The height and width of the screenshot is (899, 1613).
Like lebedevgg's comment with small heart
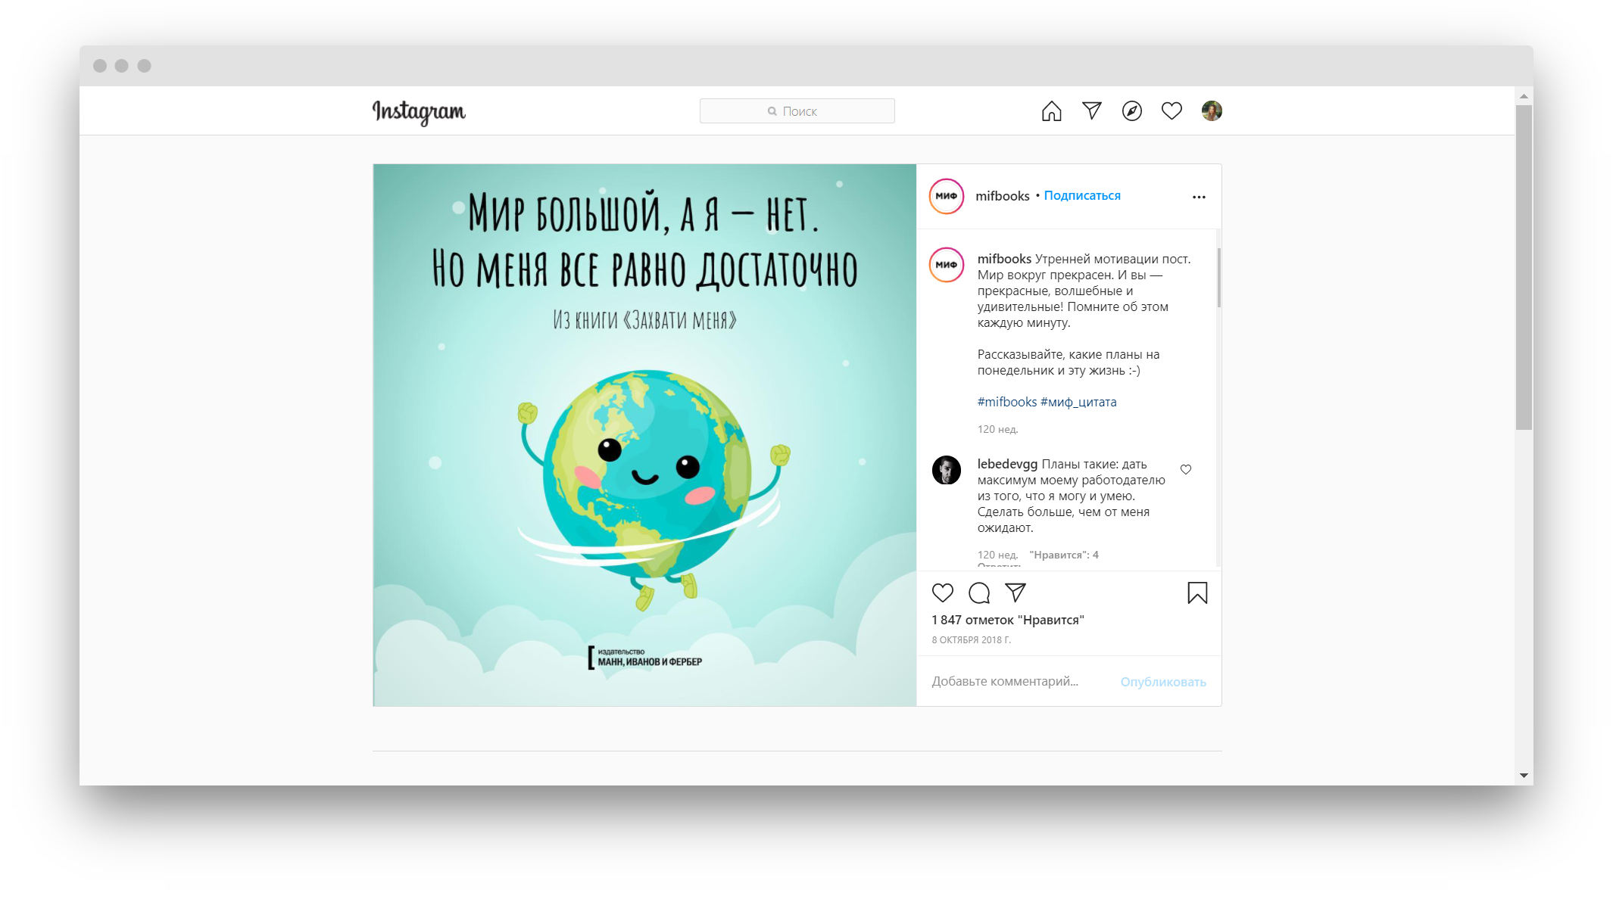(1186, 469)
